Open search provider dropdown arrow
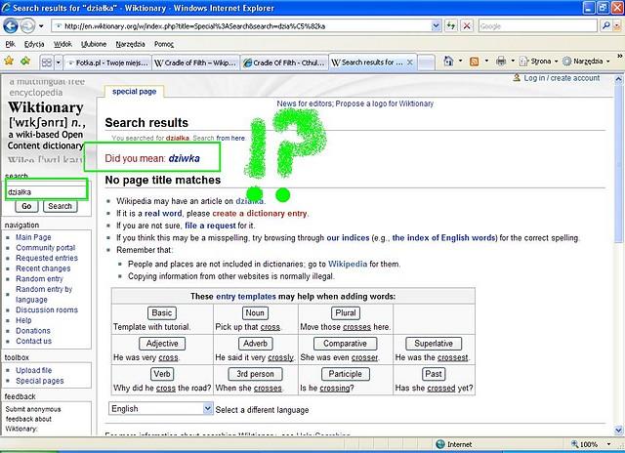 (x=617, y=26)
